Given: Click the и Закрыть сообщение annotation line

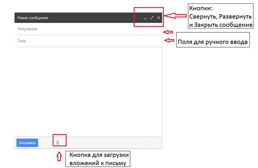Looking at the screenshot, I should [x=220, y=25].
